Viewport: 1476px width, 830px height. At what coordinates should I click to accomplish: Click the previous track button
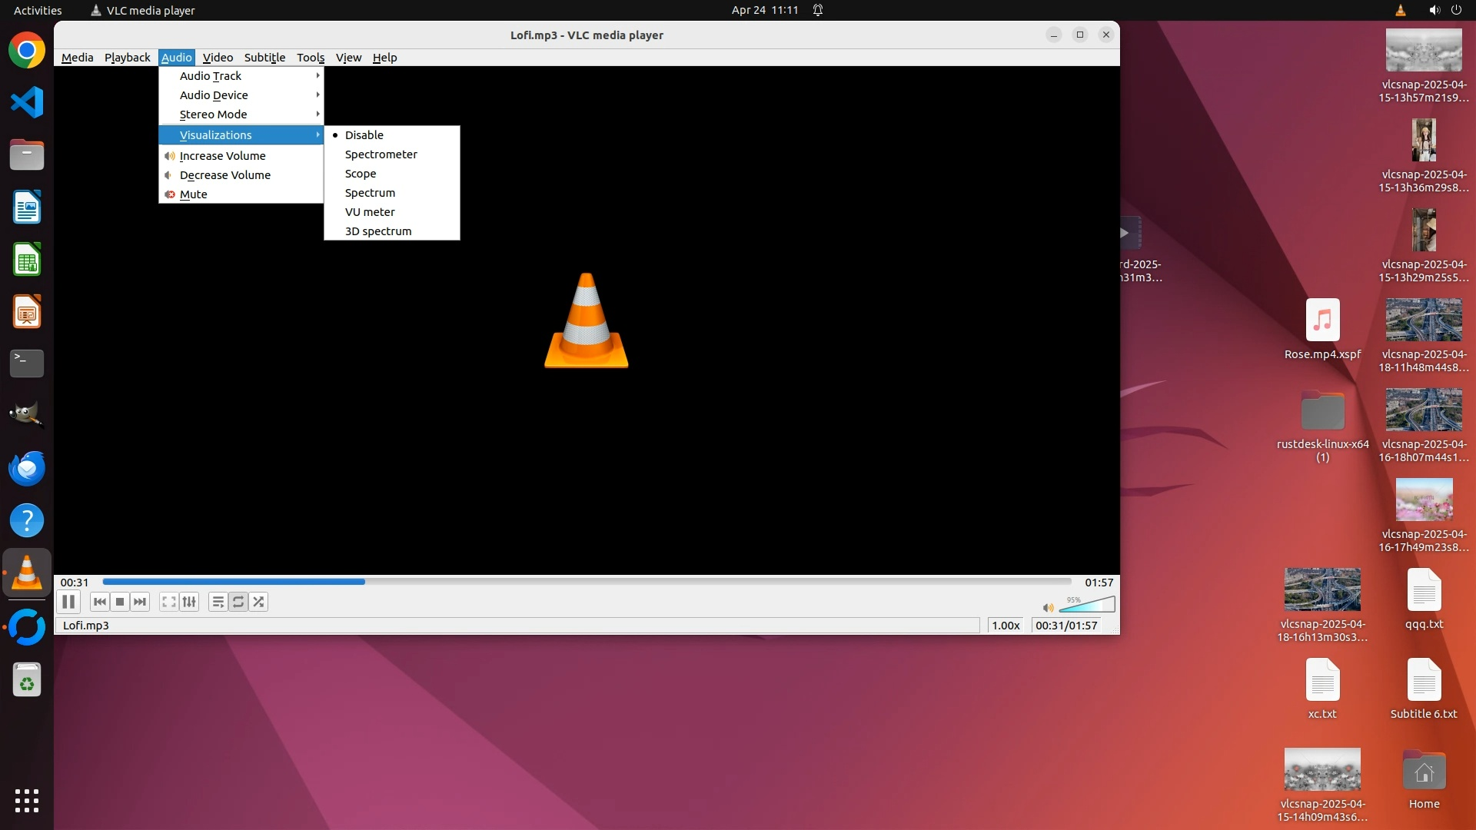coord(99,602)
